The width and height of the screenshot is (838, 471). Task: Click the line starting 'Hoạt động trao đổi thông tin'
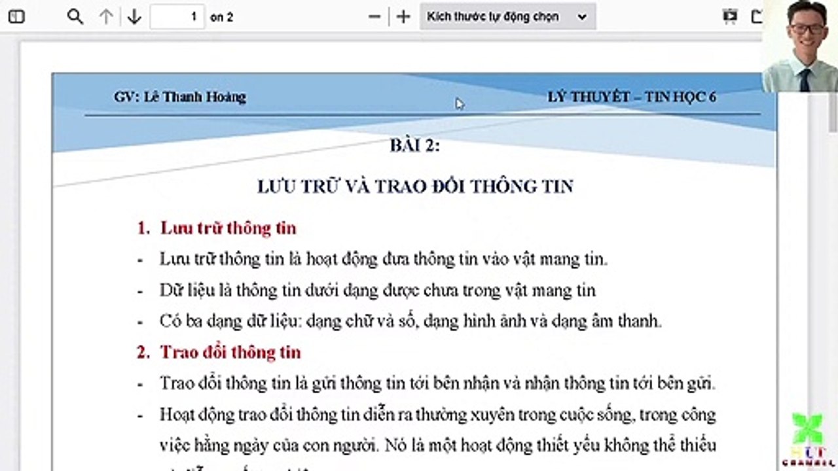click(x=438, y=415)
